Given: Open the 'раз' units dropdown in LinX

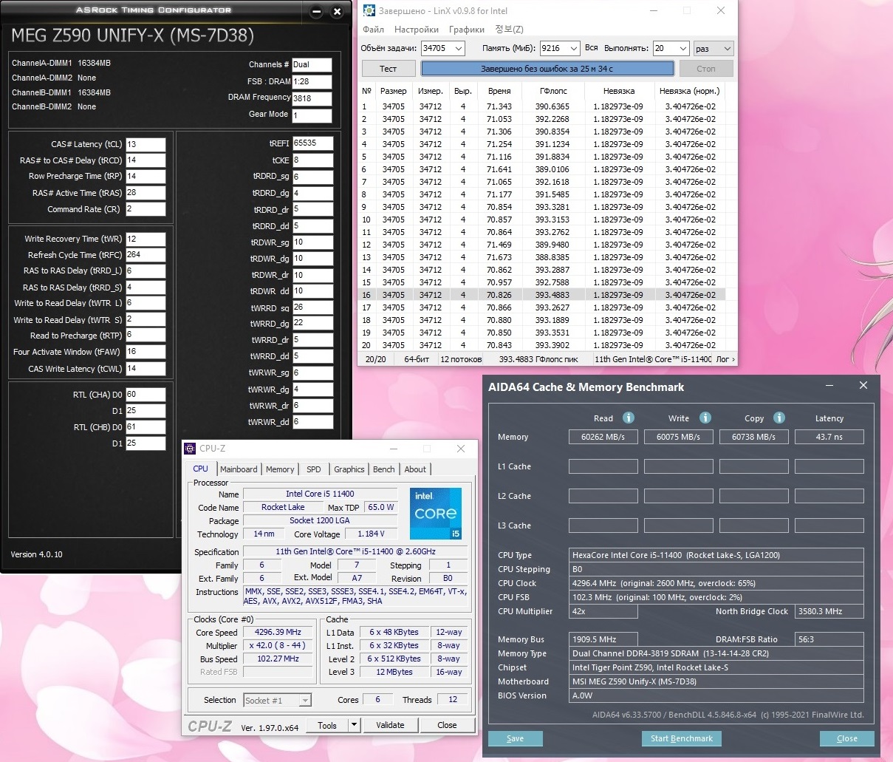Looking at the screenshot, I should click(x=728, y=48).
